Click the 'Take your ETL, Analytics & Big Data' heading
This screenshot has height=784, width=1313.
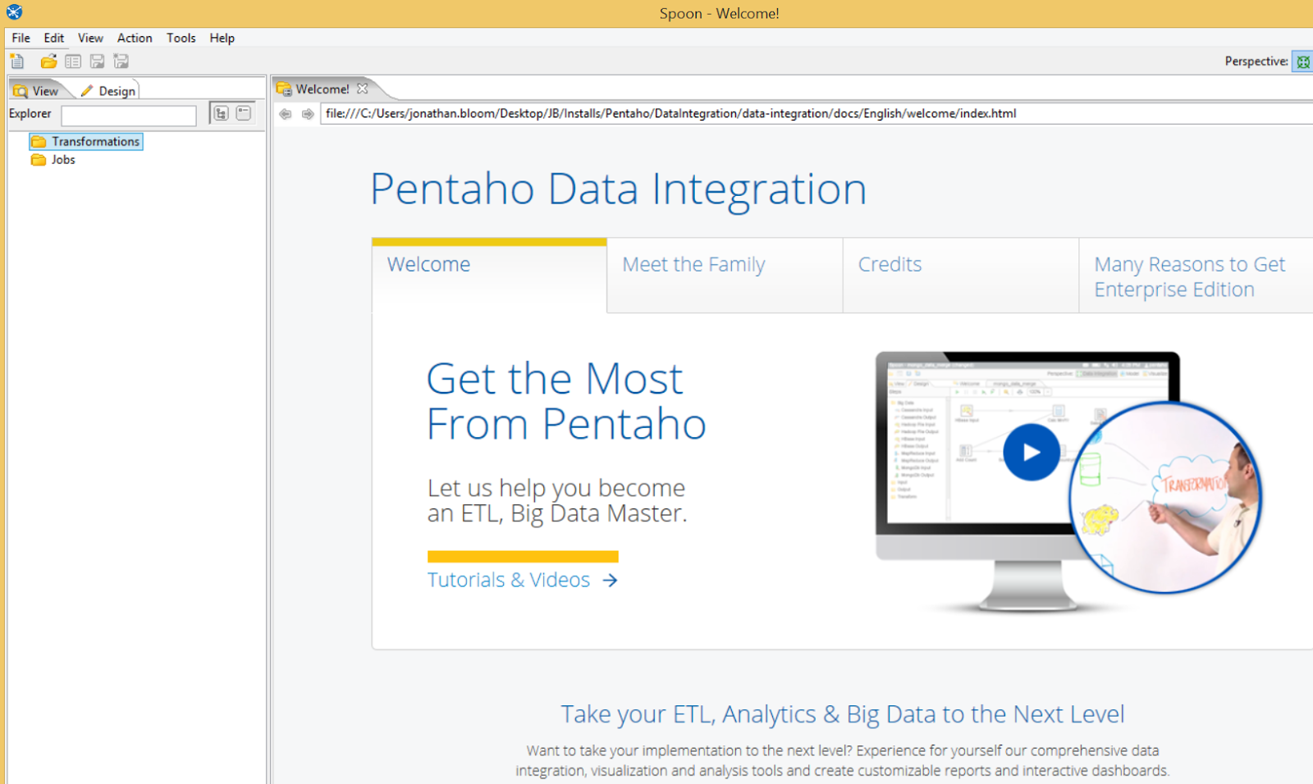coord(843,714)
